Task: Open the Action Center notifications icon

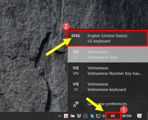Action: point(139,116)
